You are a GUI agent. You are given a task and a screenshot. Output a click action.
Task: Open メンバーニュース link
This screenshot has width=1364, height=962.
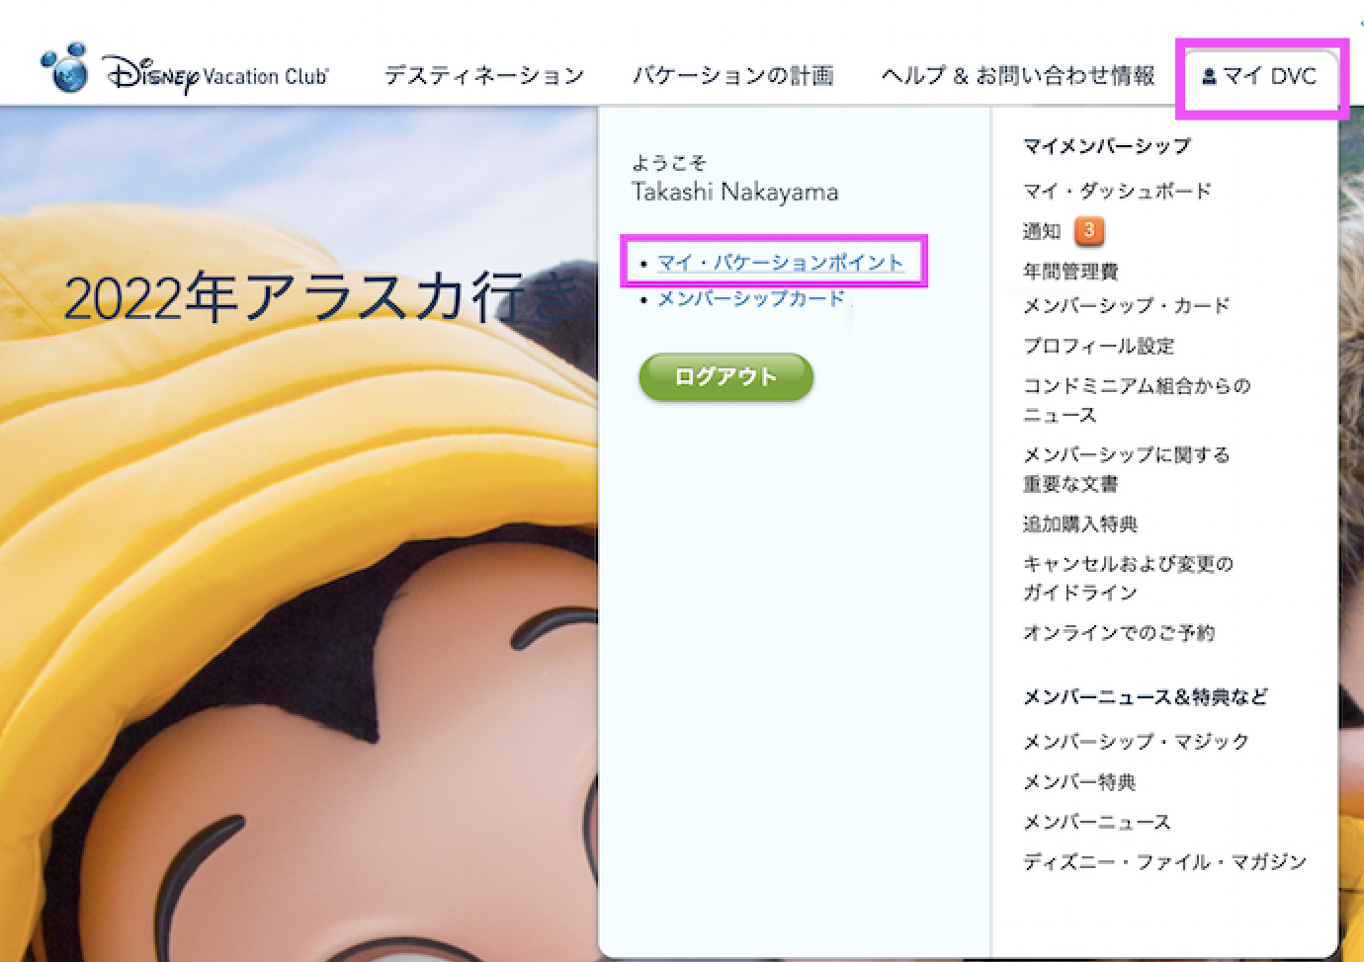click(x=1097, y=822)
